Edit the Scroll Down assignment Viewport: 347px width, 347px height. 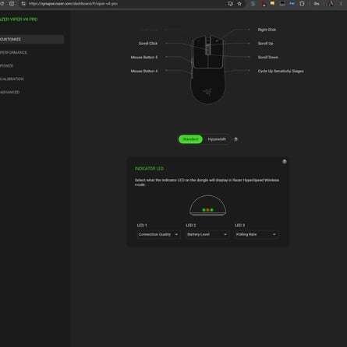(268, 57)
